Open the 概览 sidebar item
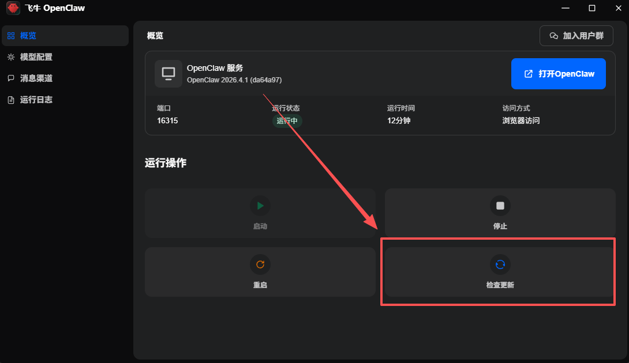This screenshot has width=629, height=363. [x=65, y=36]
